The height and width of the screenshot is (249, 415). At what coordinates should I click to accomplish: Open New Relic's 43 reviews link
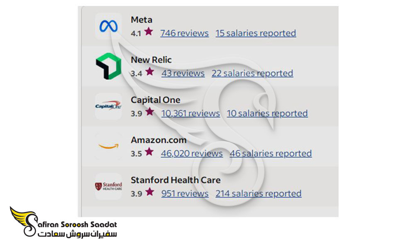coord(183,73)
